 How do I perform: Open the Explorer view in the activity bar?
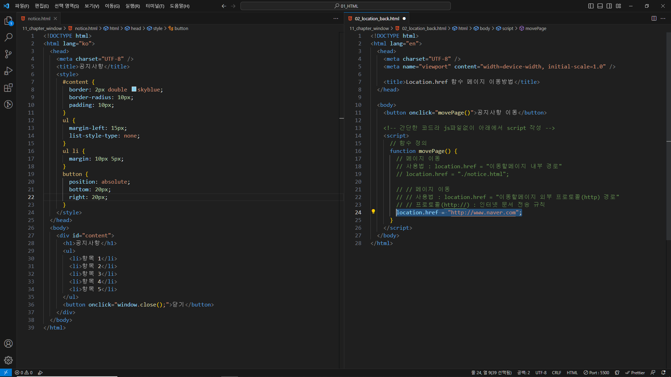(8, 21)
